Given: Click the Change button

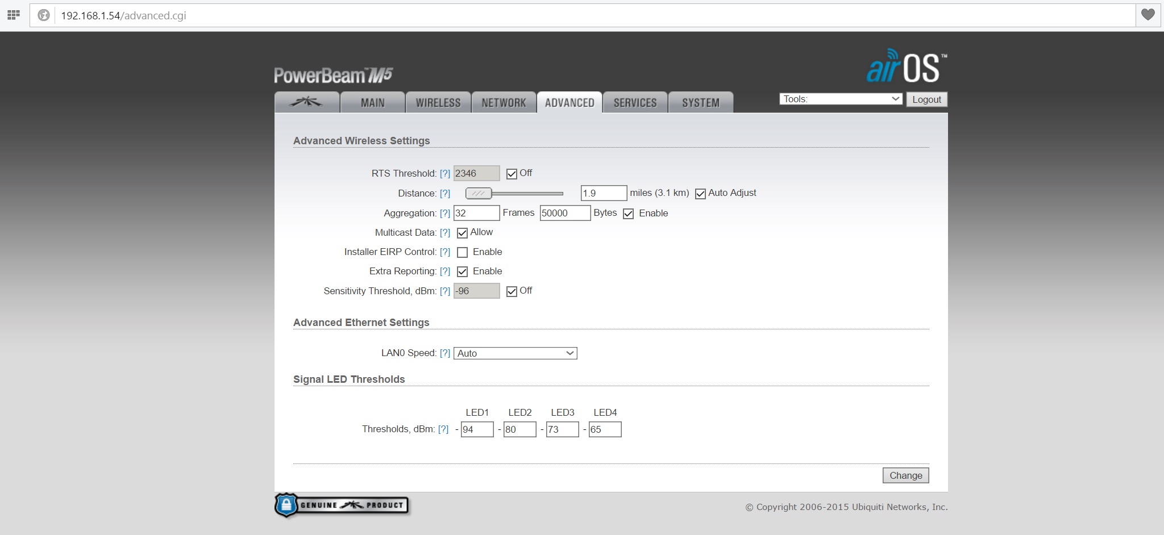Looking at the screenshot, I should (x=906, y=475).
